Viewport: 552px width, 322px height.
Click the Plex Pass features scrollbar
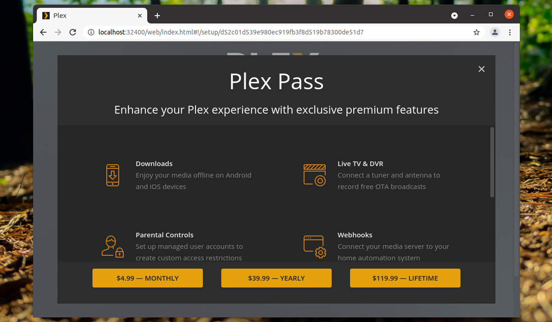(492, 162)
